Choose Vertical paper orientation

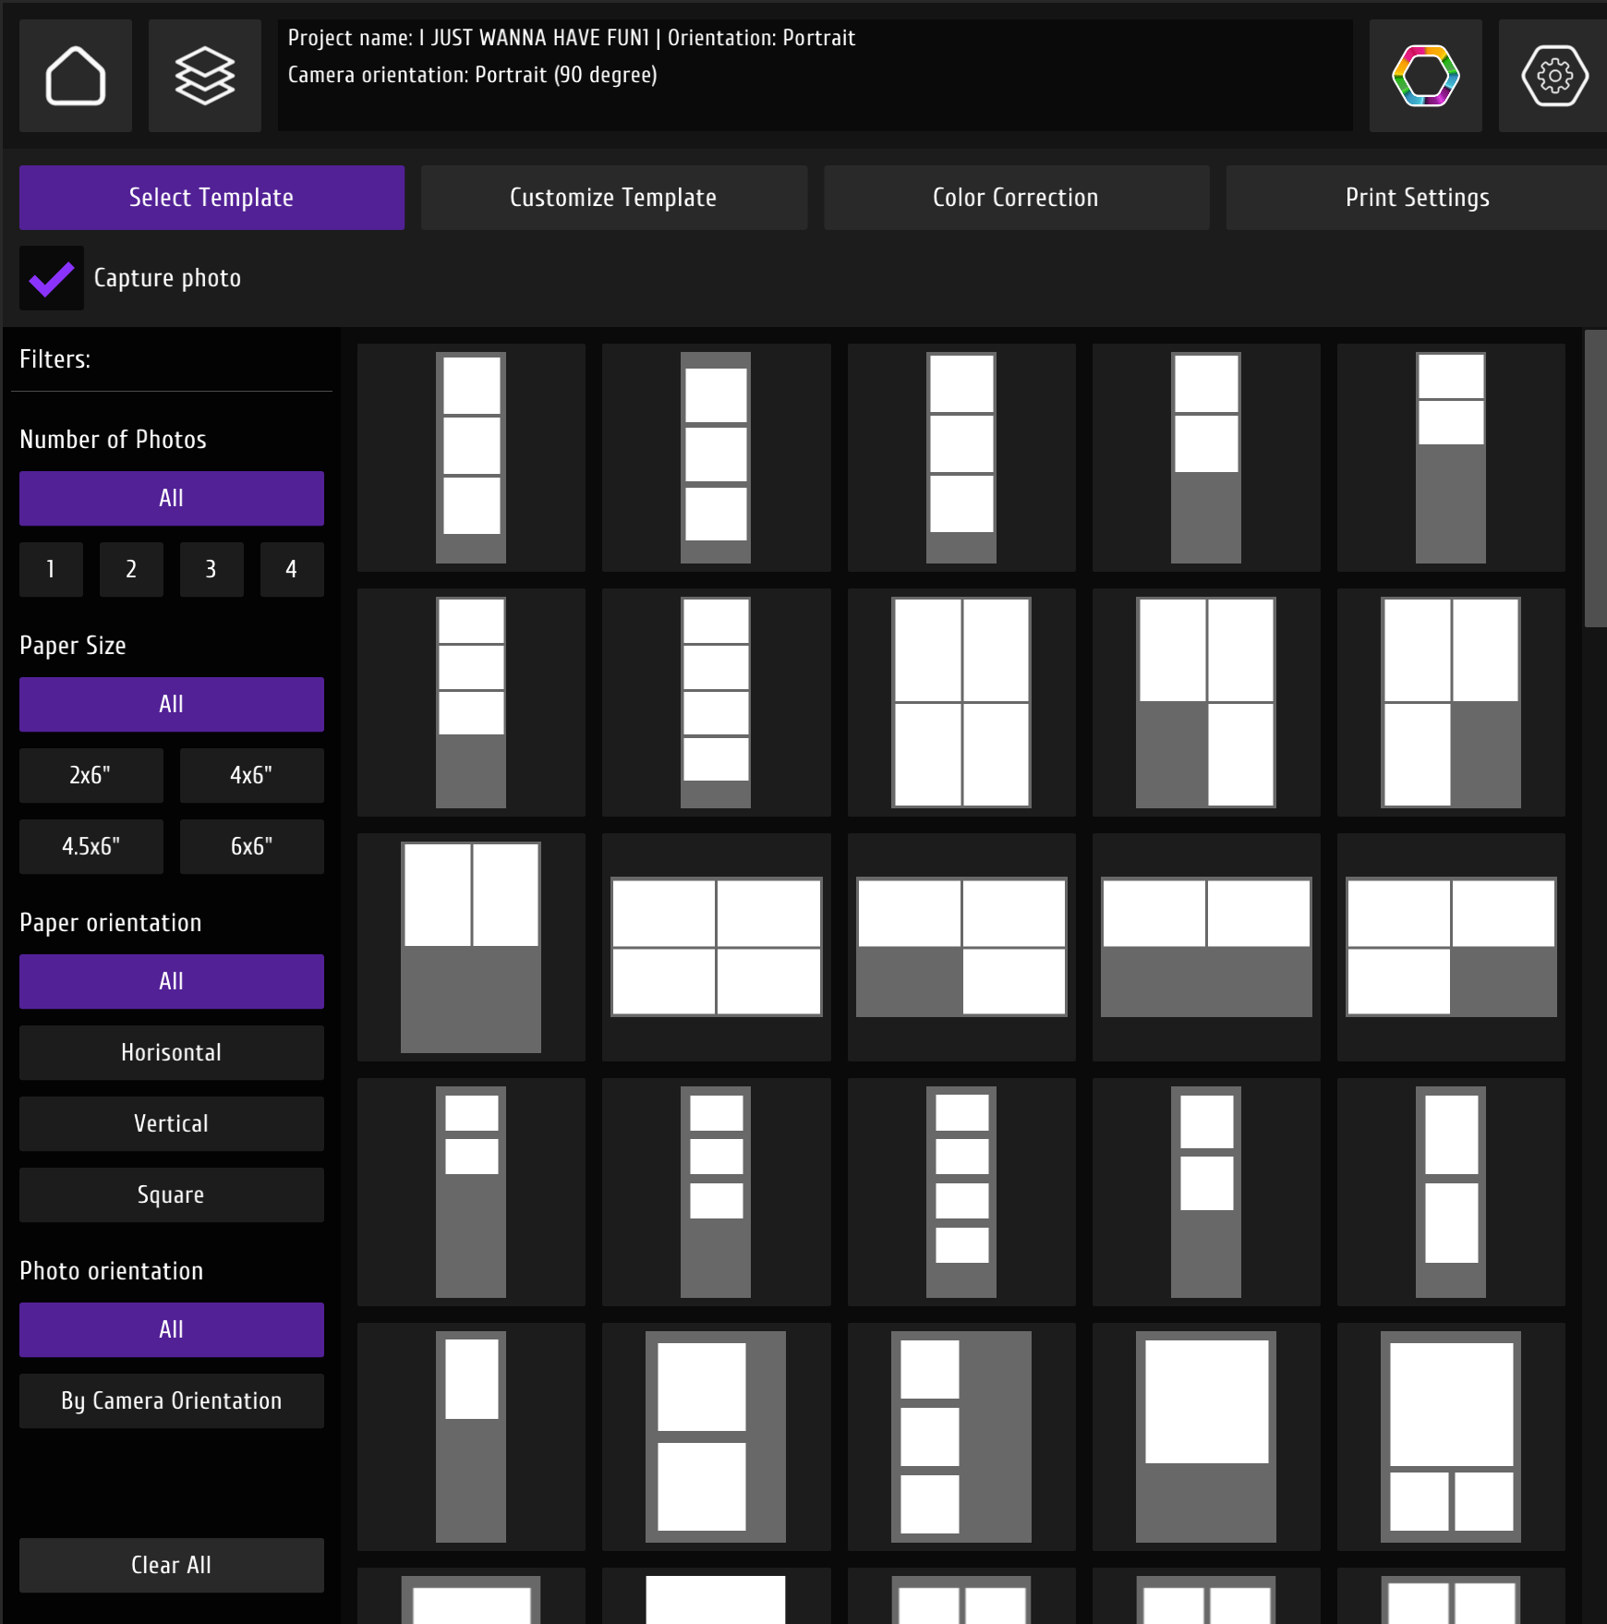172,1124
